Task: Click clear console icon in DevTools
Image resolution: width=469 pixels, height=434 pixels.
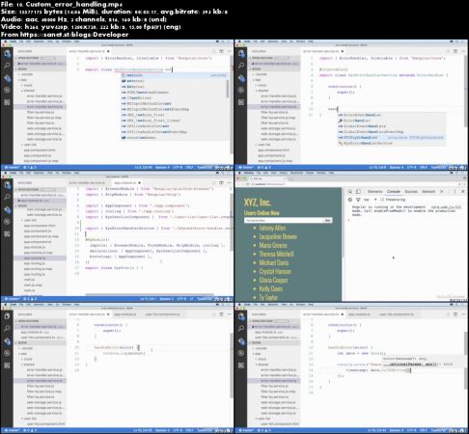Action: [x=350, y=200]
